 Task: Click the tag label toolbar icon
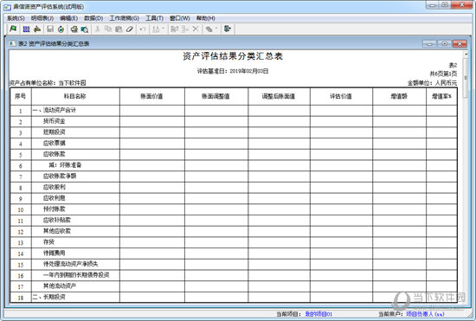coord(209,29)
